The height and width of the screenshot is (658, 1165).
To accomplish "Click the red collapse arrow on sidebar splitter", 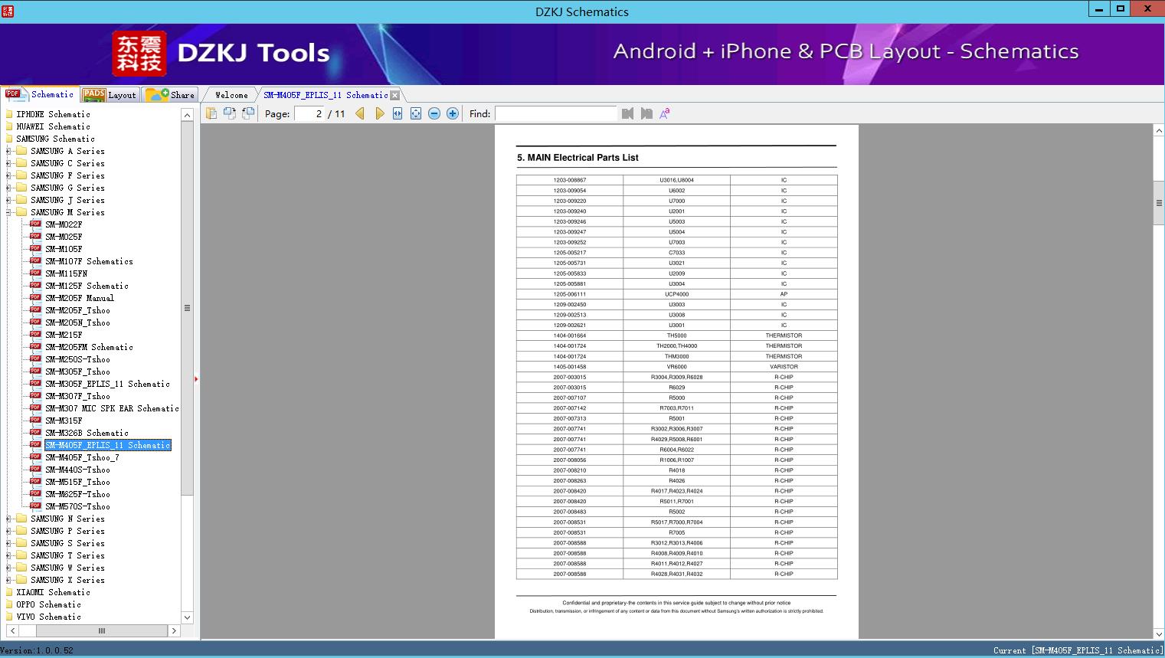I will pos(196,379).
